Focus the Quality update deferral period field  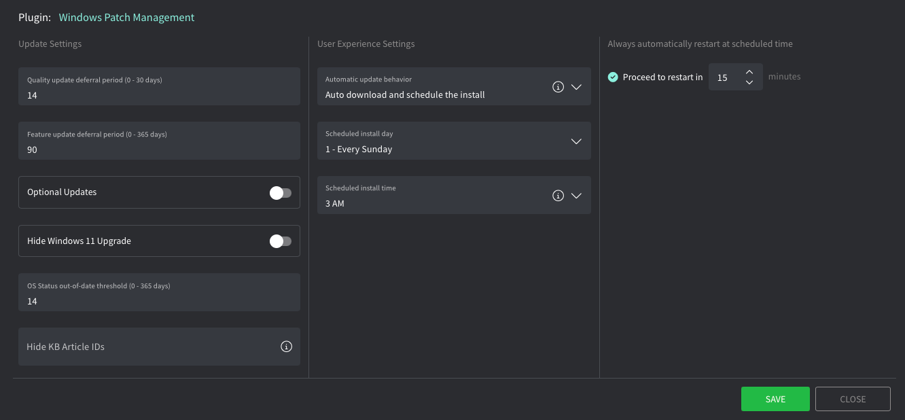point(159,86)
